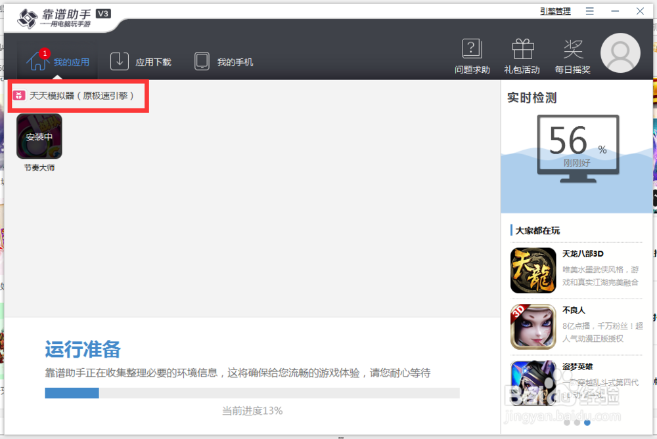Minimize the 靠谱助手 window

(615, 11)
